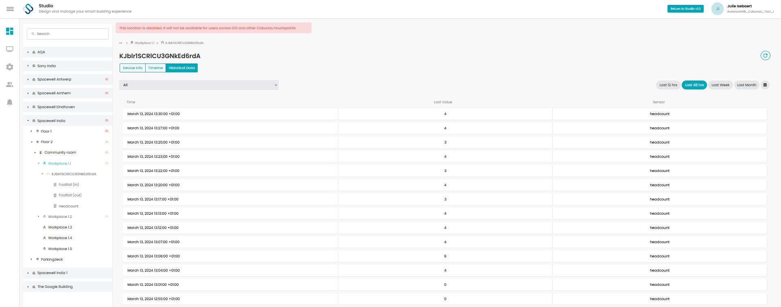Open the settings gear icon in sidebar
The width and height of the screenshot is (781, 307).
pyautogui.click(x=10, y=67)
